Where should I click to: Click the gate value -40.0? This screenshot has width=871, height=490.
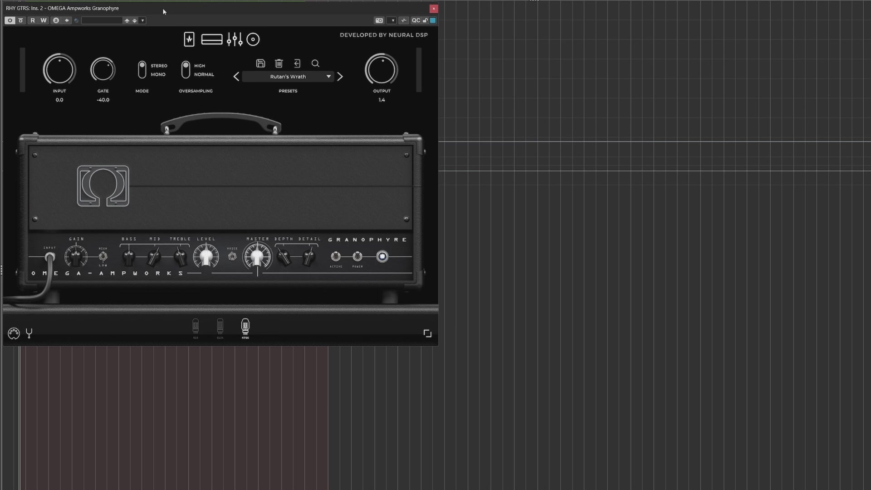click(103, 100)
